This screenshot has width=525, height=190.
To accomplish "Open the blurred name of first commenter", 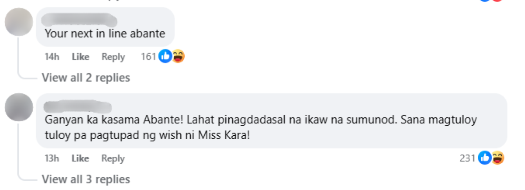I will click(81, 19).
